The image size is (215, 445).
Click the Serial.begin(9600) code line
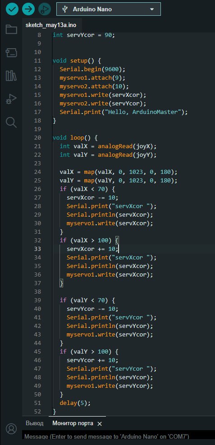coord(92,69)
